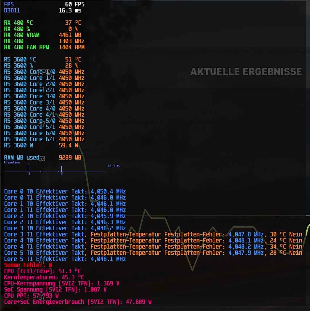Viewport: 310px width, 311px height.
Task: Select the R5 3600 Core 6/1 row
Action: point(44,139)
